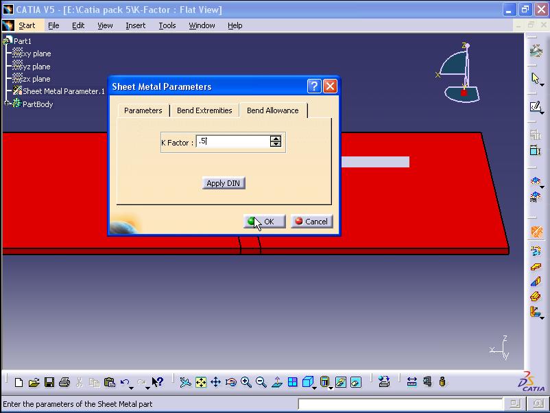Click the Isometric View icon
The height and width of the screenshot is (413, 550).
(x=308, y=382)
